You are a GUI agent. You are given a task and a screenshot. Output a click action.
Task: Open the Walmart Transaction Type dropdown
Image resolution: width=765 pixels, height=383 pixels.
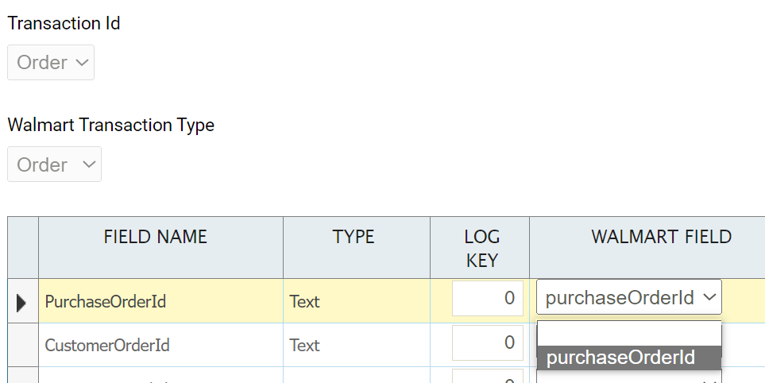[54, 164]
